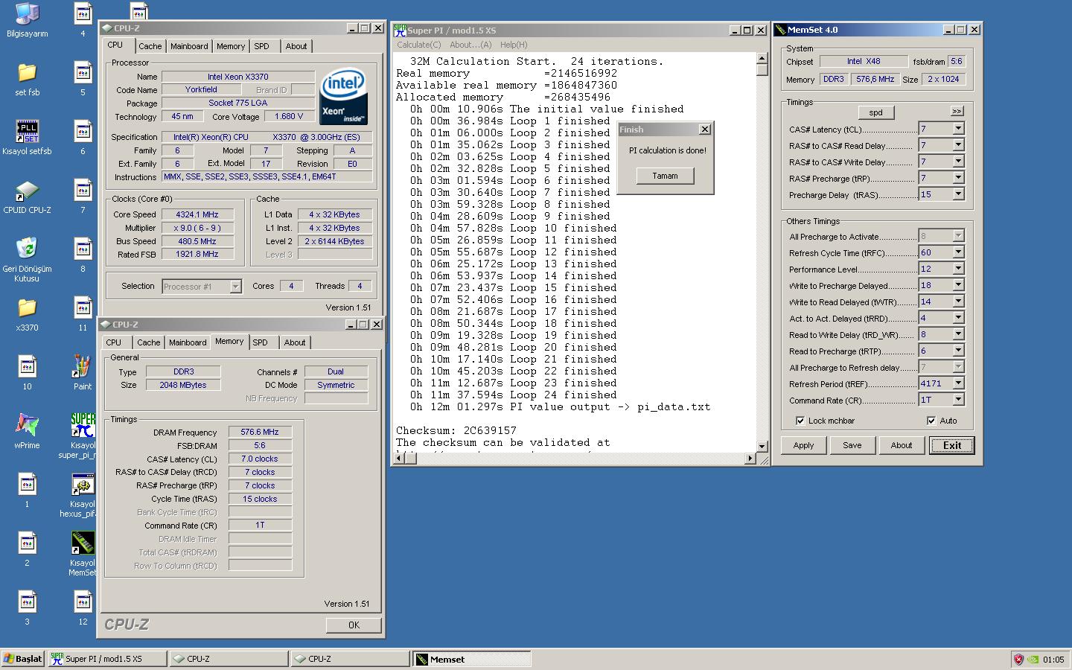Launch Kısayol MemSet desktop shortcut
Screen dimensions: 1072x670
[83, 554]
